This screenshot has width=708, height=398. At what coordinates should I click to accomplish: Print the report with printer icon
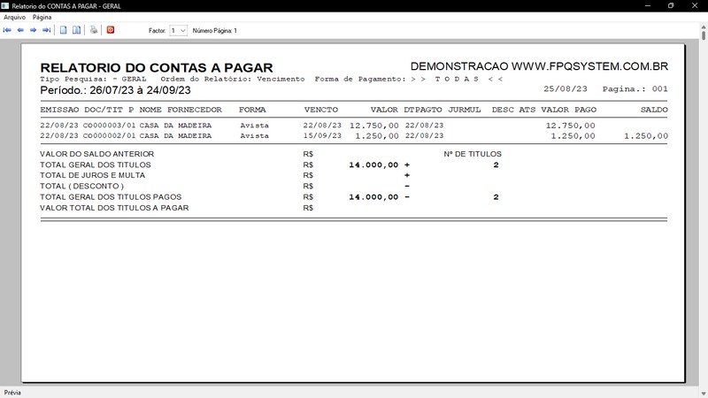point(94,30)
